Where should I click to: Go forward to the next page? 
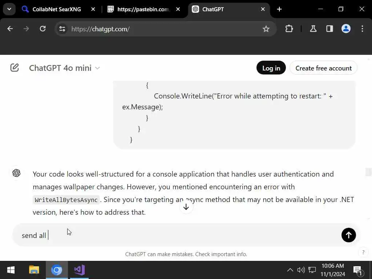point(26,29)
